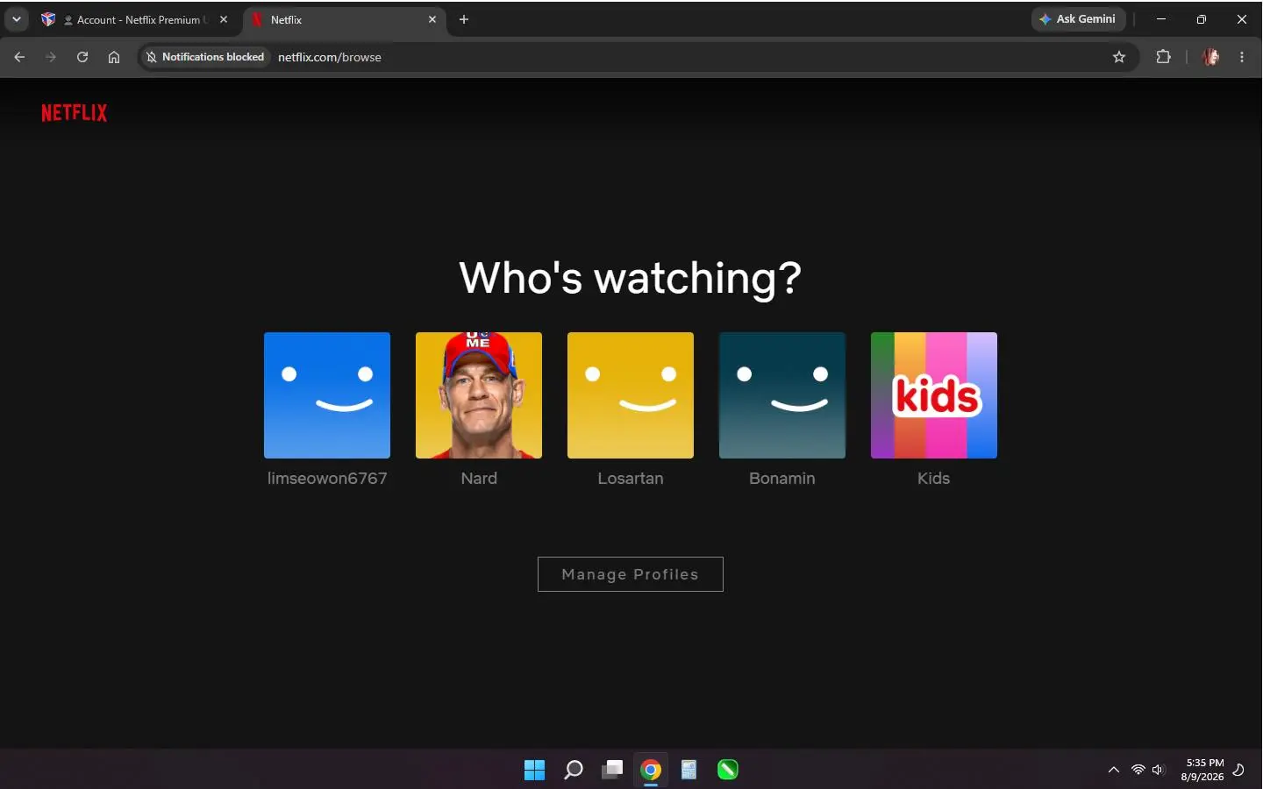Open the volume speaker control

click(1158, 770)
